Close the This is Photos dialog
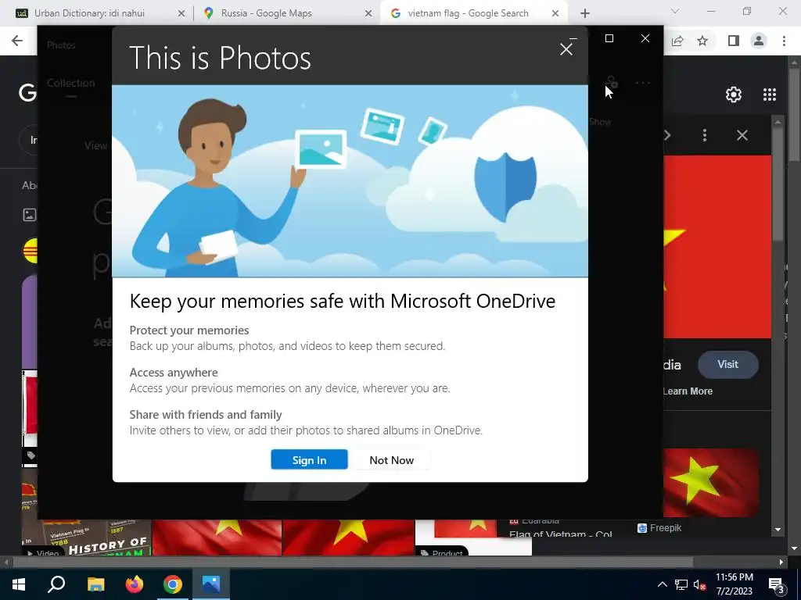The image size is (801, 600). (x=566, y=49)
